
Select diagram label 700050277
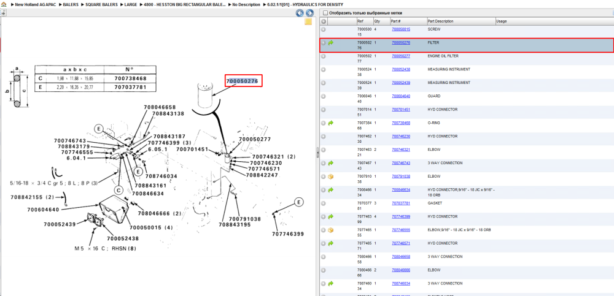click(x=255, y=139)
